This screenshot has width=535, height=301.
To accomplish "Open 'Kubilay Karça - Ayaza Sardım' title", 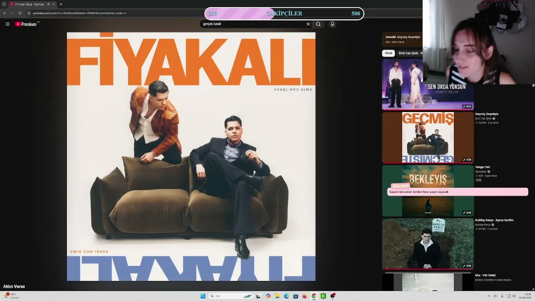I will tap(494, 220).
